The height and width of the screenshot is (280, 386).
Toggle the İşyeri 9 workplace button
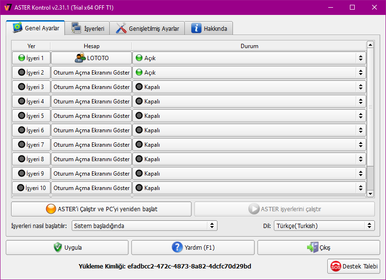pos(31,174)
